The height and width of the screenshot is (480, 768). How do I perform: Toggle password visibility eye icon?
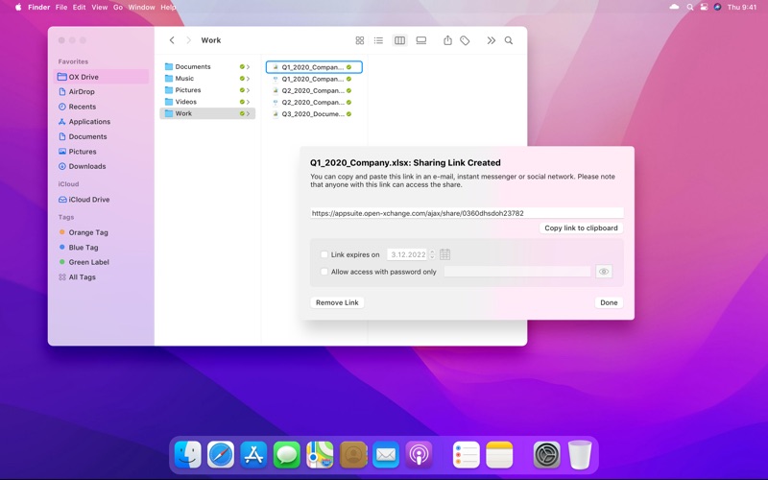604,272
